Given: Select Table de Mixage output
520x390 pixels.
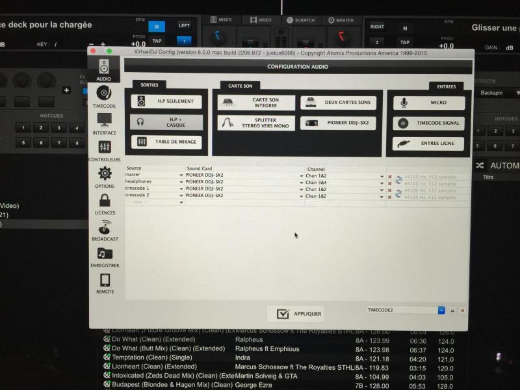Looking at the screenshot, I should click(166, 142).
